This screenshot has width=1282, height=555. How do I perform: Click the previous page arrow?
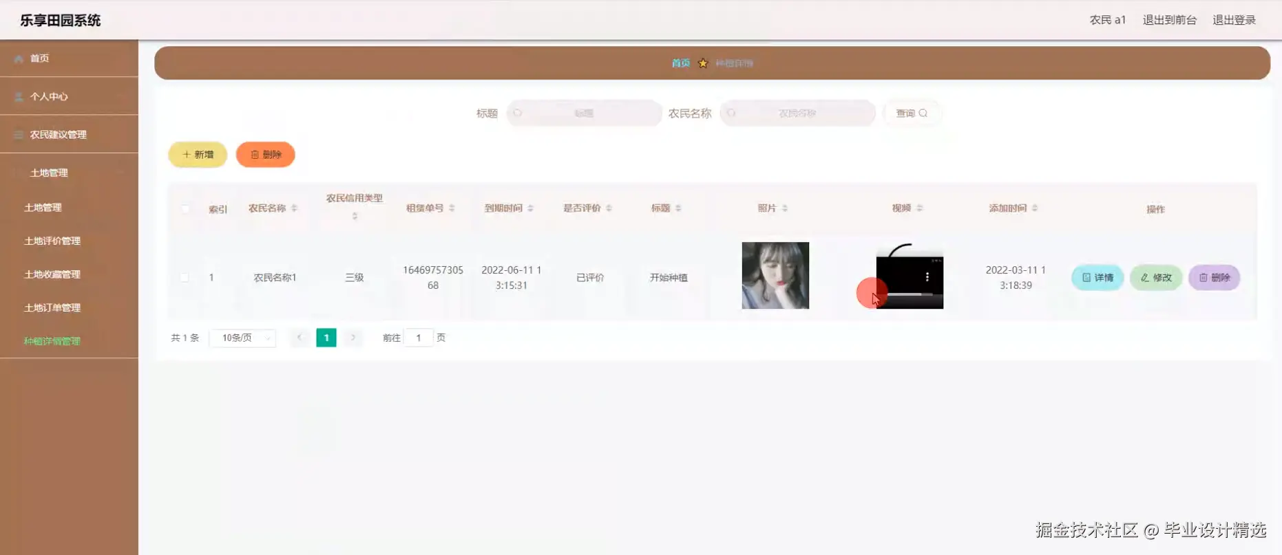coord(300,338)
